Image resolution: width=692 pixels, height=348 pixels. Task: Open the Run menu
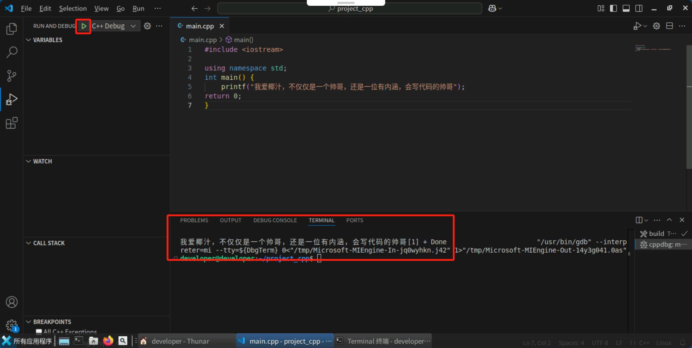click(x=138, y=8)
